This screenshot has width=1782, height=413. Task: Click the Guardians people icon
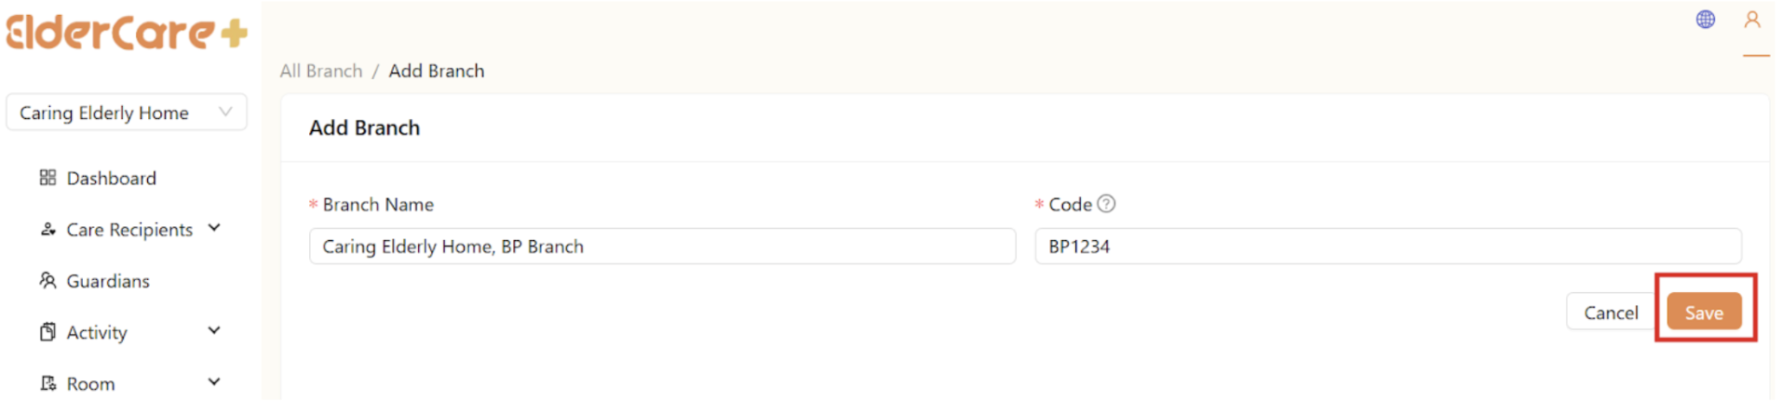(x=47, y=280)
